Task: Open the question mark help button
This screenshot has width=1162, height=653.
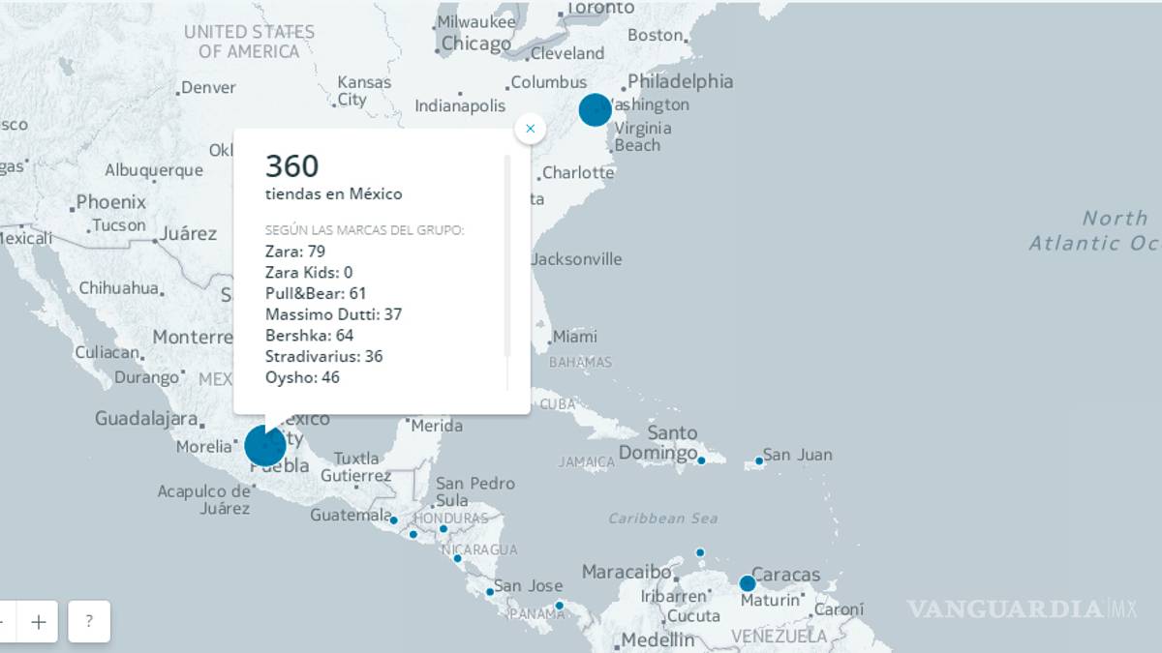Action: [x=89, y=622]
